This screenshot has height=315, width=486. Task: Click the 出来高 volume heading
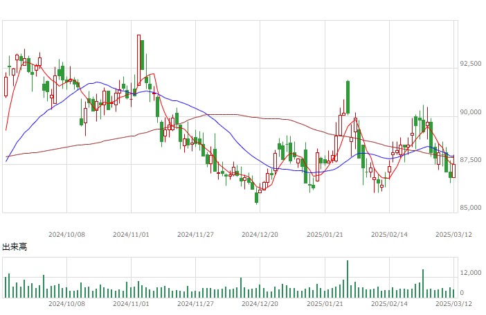pyautogui.click(x=15, y=246)
